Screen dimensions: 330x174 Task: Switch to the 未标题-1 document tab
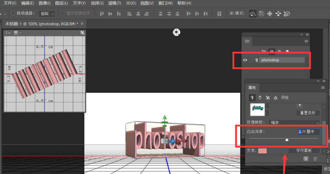[x=41, y=24]
